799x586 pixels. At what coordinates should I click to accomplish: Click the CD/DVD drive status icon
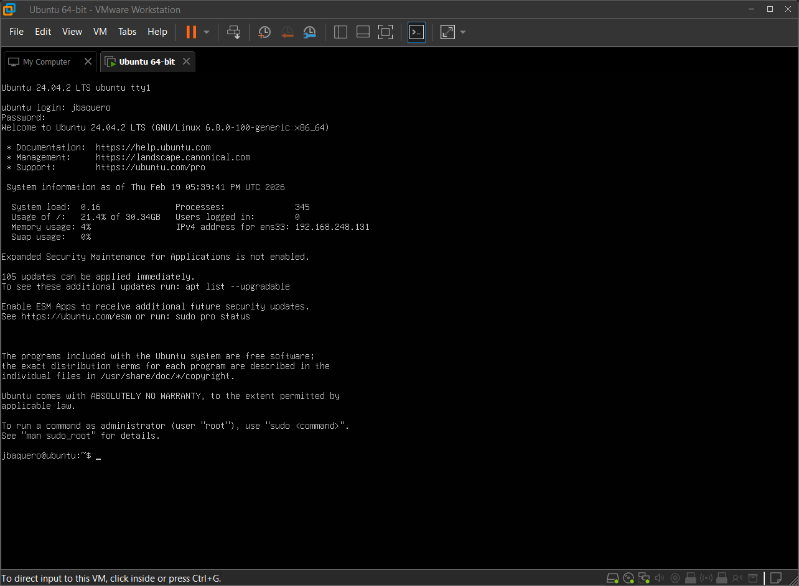(628, 578)
